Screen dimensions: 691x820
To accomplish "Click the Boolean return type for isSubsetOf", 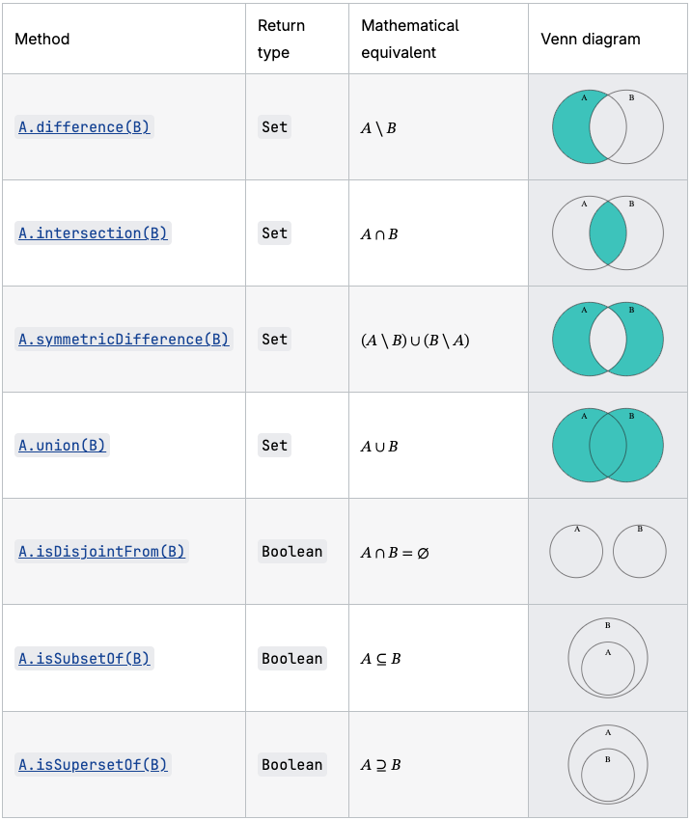I will pyautogui.click(x=291, y=659).
